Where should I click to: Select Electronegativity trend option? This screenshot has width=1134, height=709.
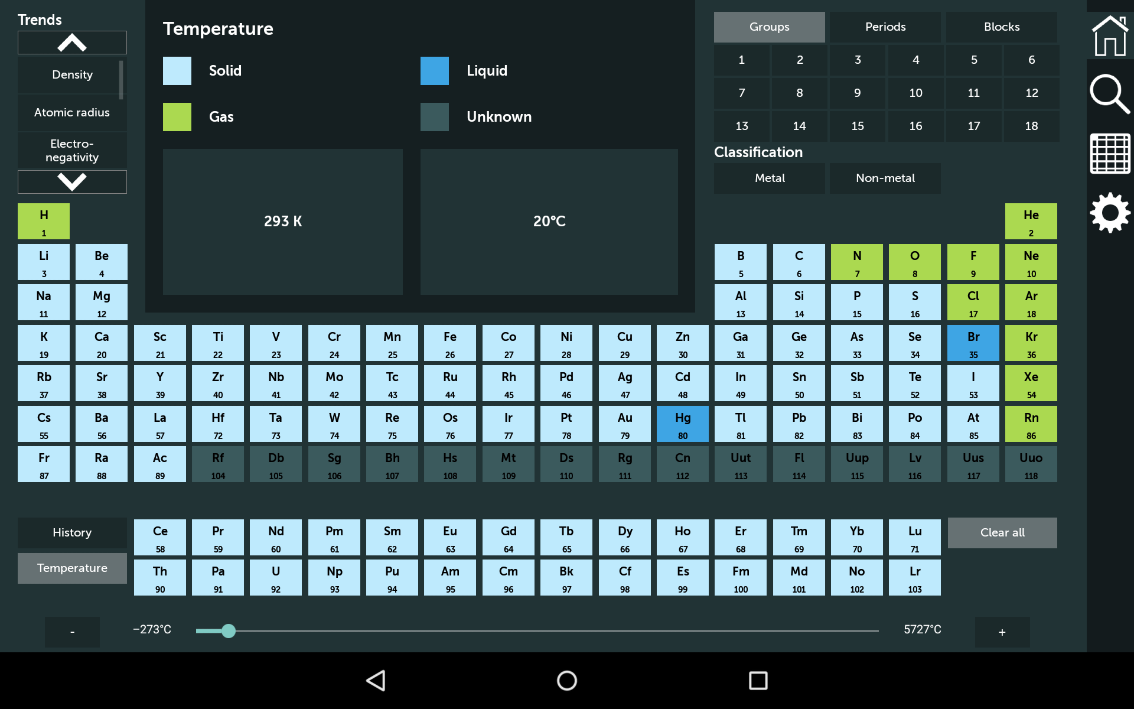click(x=72, y=150)
